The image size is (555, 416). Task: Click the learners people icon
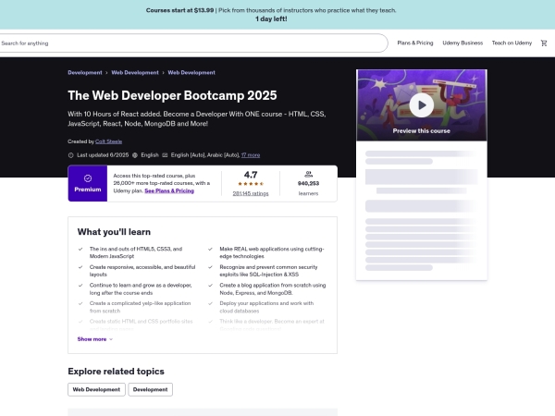tap(308, 174)
